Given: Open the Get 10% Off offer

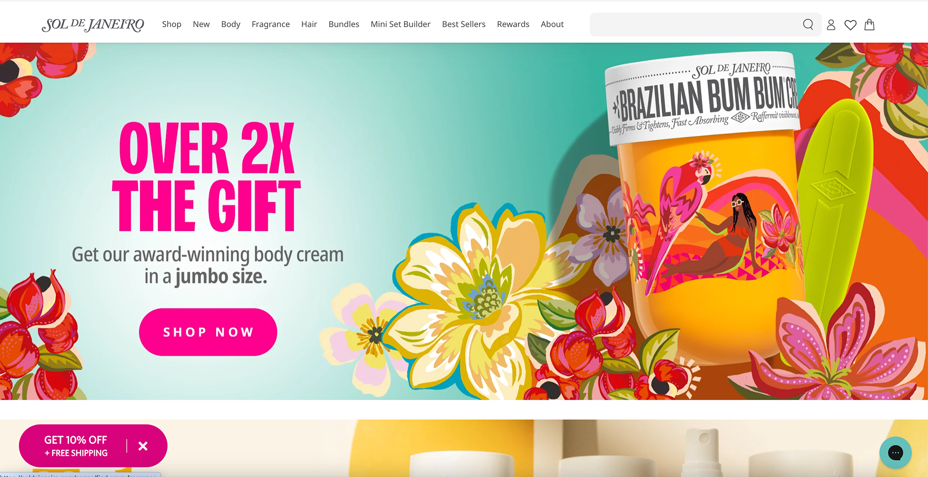Looking at the screenshot, I should tap(76, 446).
